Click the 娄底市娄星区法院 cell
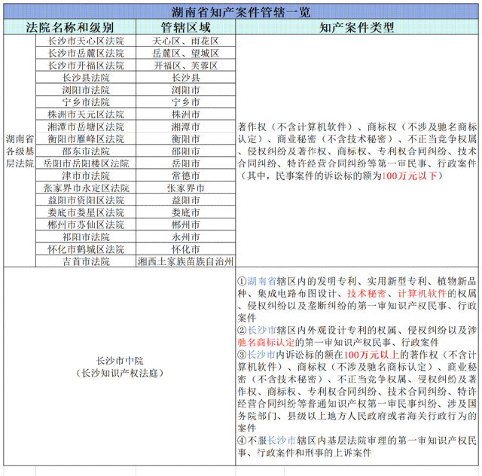Screen dimensions: 482x476 pos(86,212)
